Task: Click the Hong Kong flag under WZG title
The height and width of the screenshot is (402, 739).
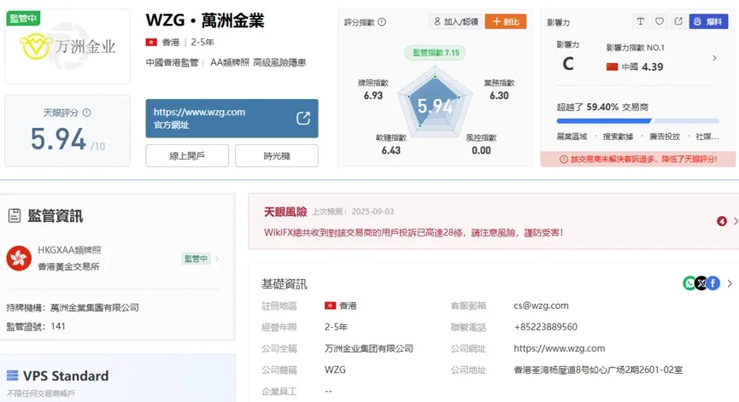Action: (151, 43)
